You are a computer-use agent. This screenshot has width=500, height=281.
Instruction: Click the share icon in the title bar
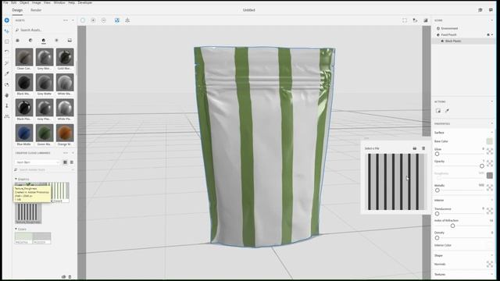pos(480,10)
